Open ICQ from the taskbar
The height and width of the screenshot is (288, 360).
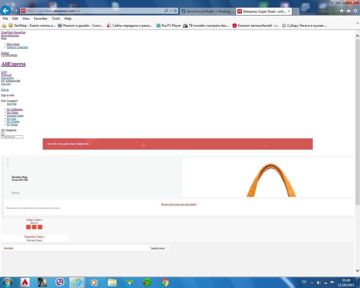point(147,282)
